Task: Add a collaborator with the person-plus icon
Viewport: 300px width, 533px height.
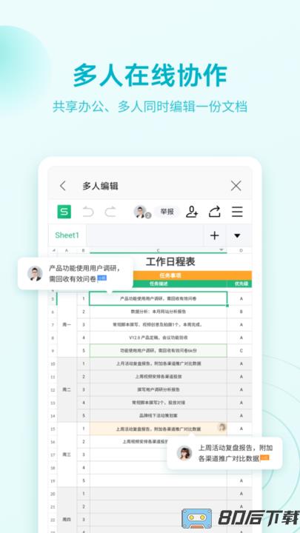Action: click(x=192, y=212)
